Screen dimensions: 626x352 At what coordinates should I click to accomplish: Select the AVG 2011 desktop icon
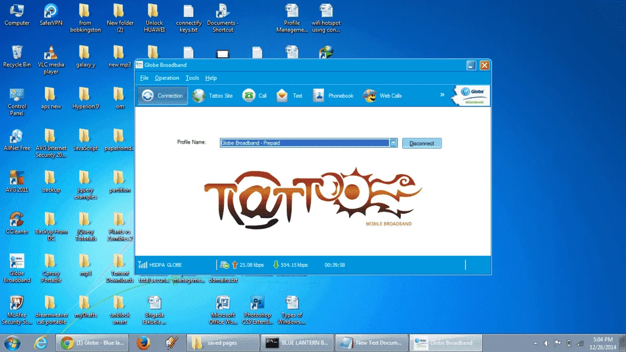(17, 181)
